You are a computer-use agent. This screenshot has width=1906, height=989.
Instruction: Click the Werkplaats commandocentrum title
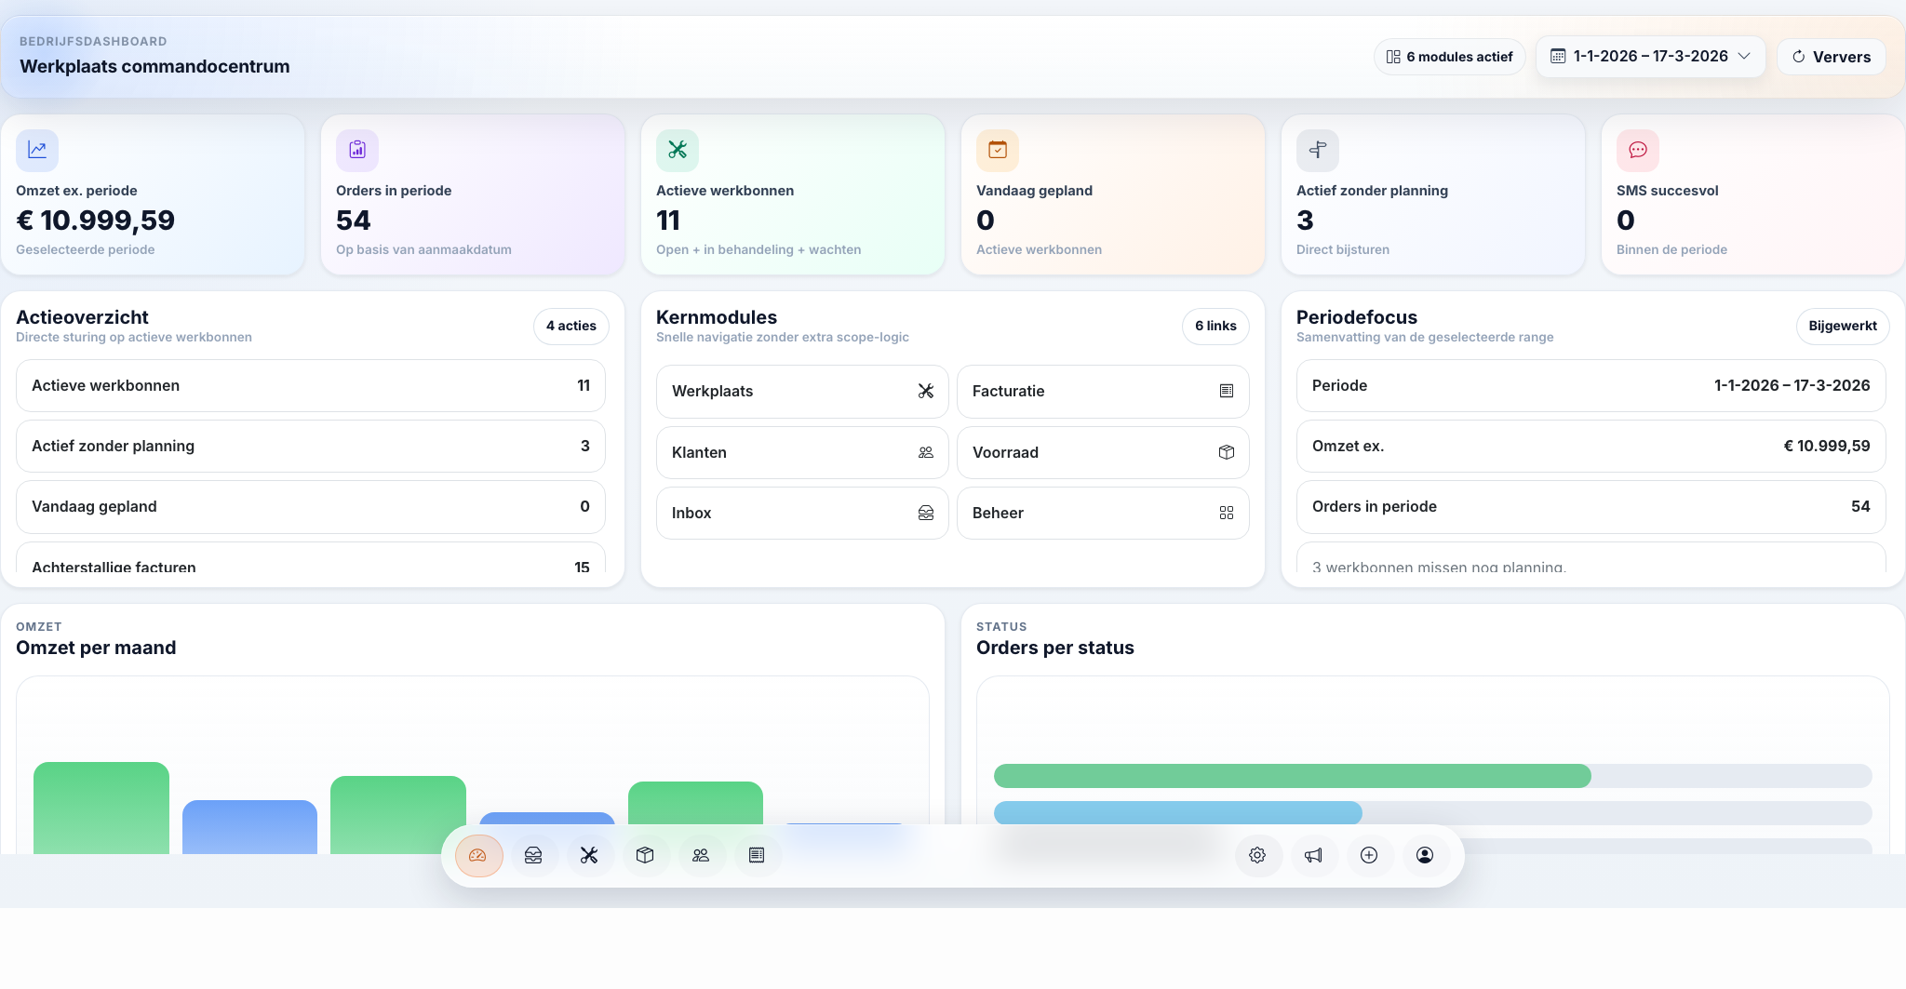[154, 66]
